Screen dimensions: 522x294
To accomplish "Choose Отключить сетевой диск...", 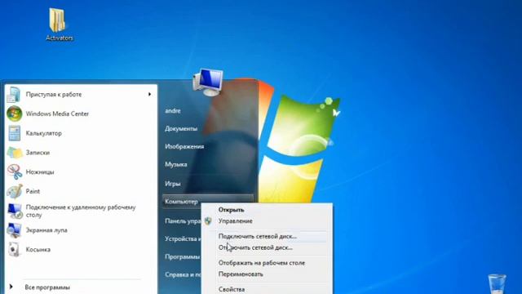I will coord(255,247).
